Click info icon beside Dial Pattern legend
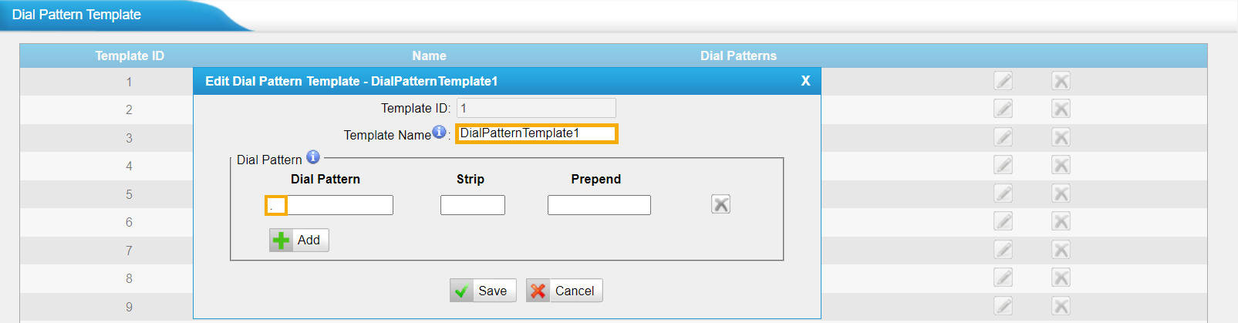This screenshot has height=323, width=1238. coord(313,157)
